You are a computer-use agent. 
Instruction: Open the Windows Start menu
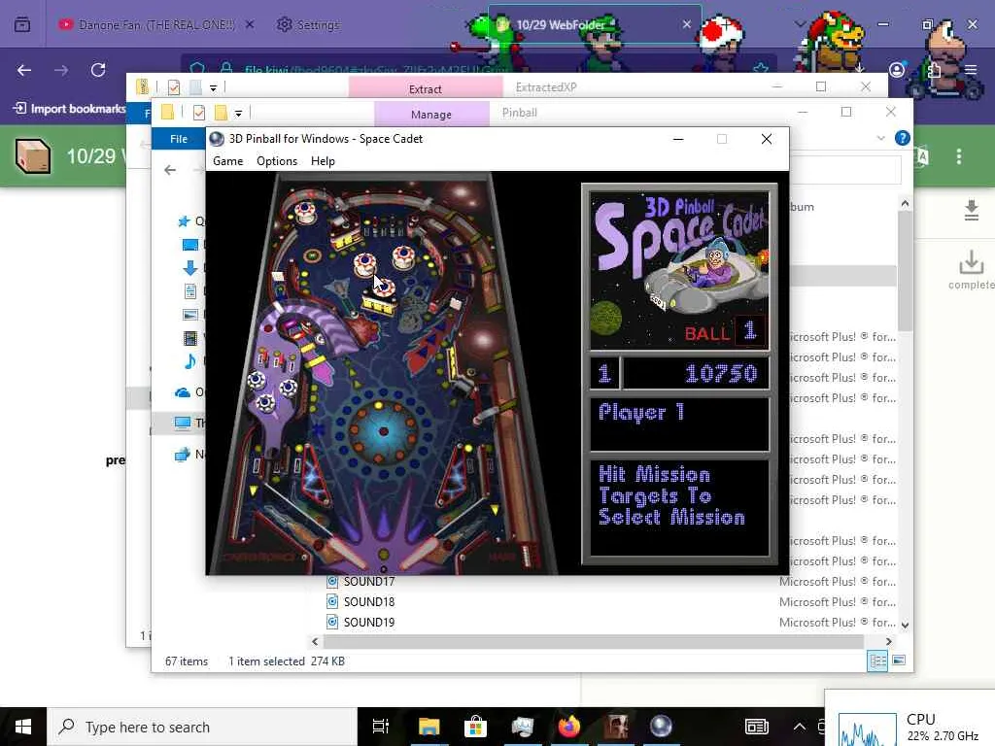23,727
